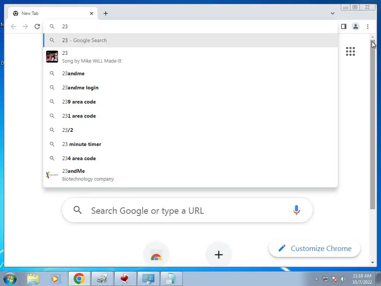The height and width of the screenshot is (286, 381).
Task: Click the 23 song album thumbnail
Action: coord(52,57)
